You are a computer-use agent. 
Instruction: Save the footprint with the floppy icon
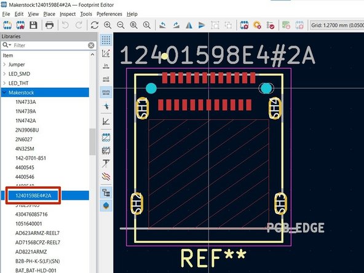[x=33, y=25]
